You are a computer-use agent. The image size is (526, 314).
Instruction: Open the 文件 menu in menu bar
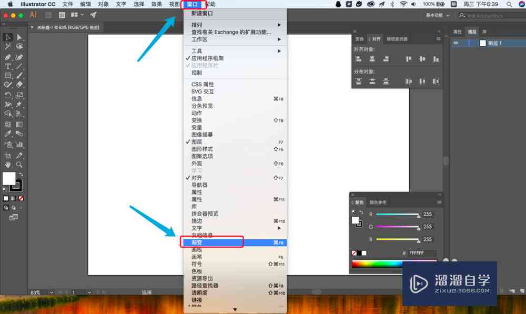67,4
